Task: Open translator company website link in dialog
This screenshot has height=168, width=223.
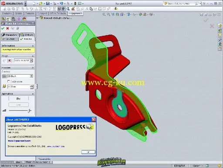Action: tap(56, 146)
